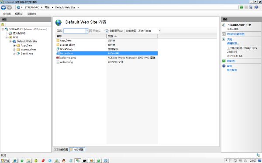Switch to the Features View tab

tap(61, 149)
